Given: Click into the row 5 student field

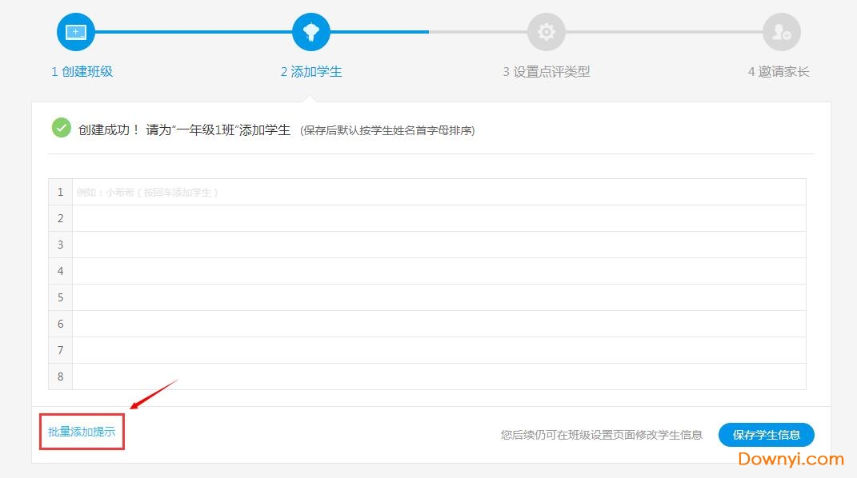Looking at the screenshot, I should (439, 297).
